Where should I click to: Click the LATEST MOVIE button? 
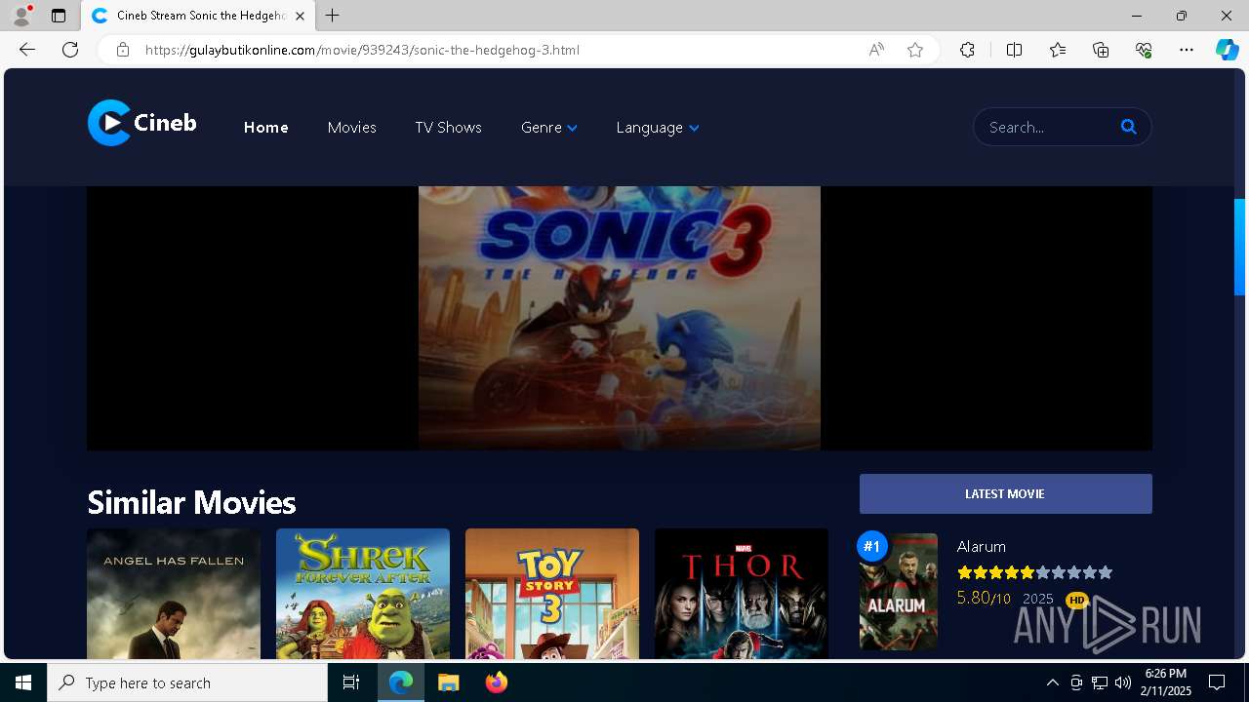tap(1005, 494)
